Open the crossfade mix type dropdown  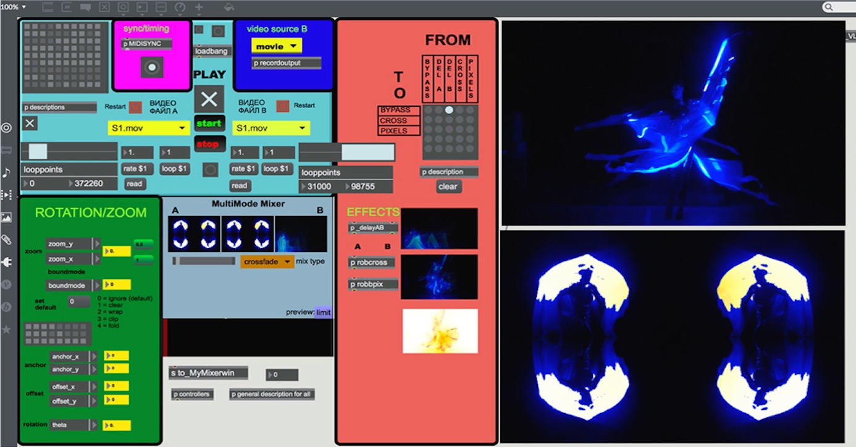tap(267, 262)
